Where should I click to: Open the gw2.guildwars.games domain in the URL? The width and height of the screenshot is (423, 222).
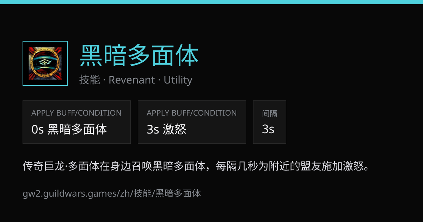pyautogui.click(x=68, y=193)
